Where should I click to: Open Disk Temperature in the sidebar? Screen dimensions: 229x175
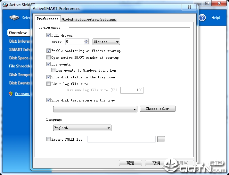pyautogui.click(x=20, y=75)
